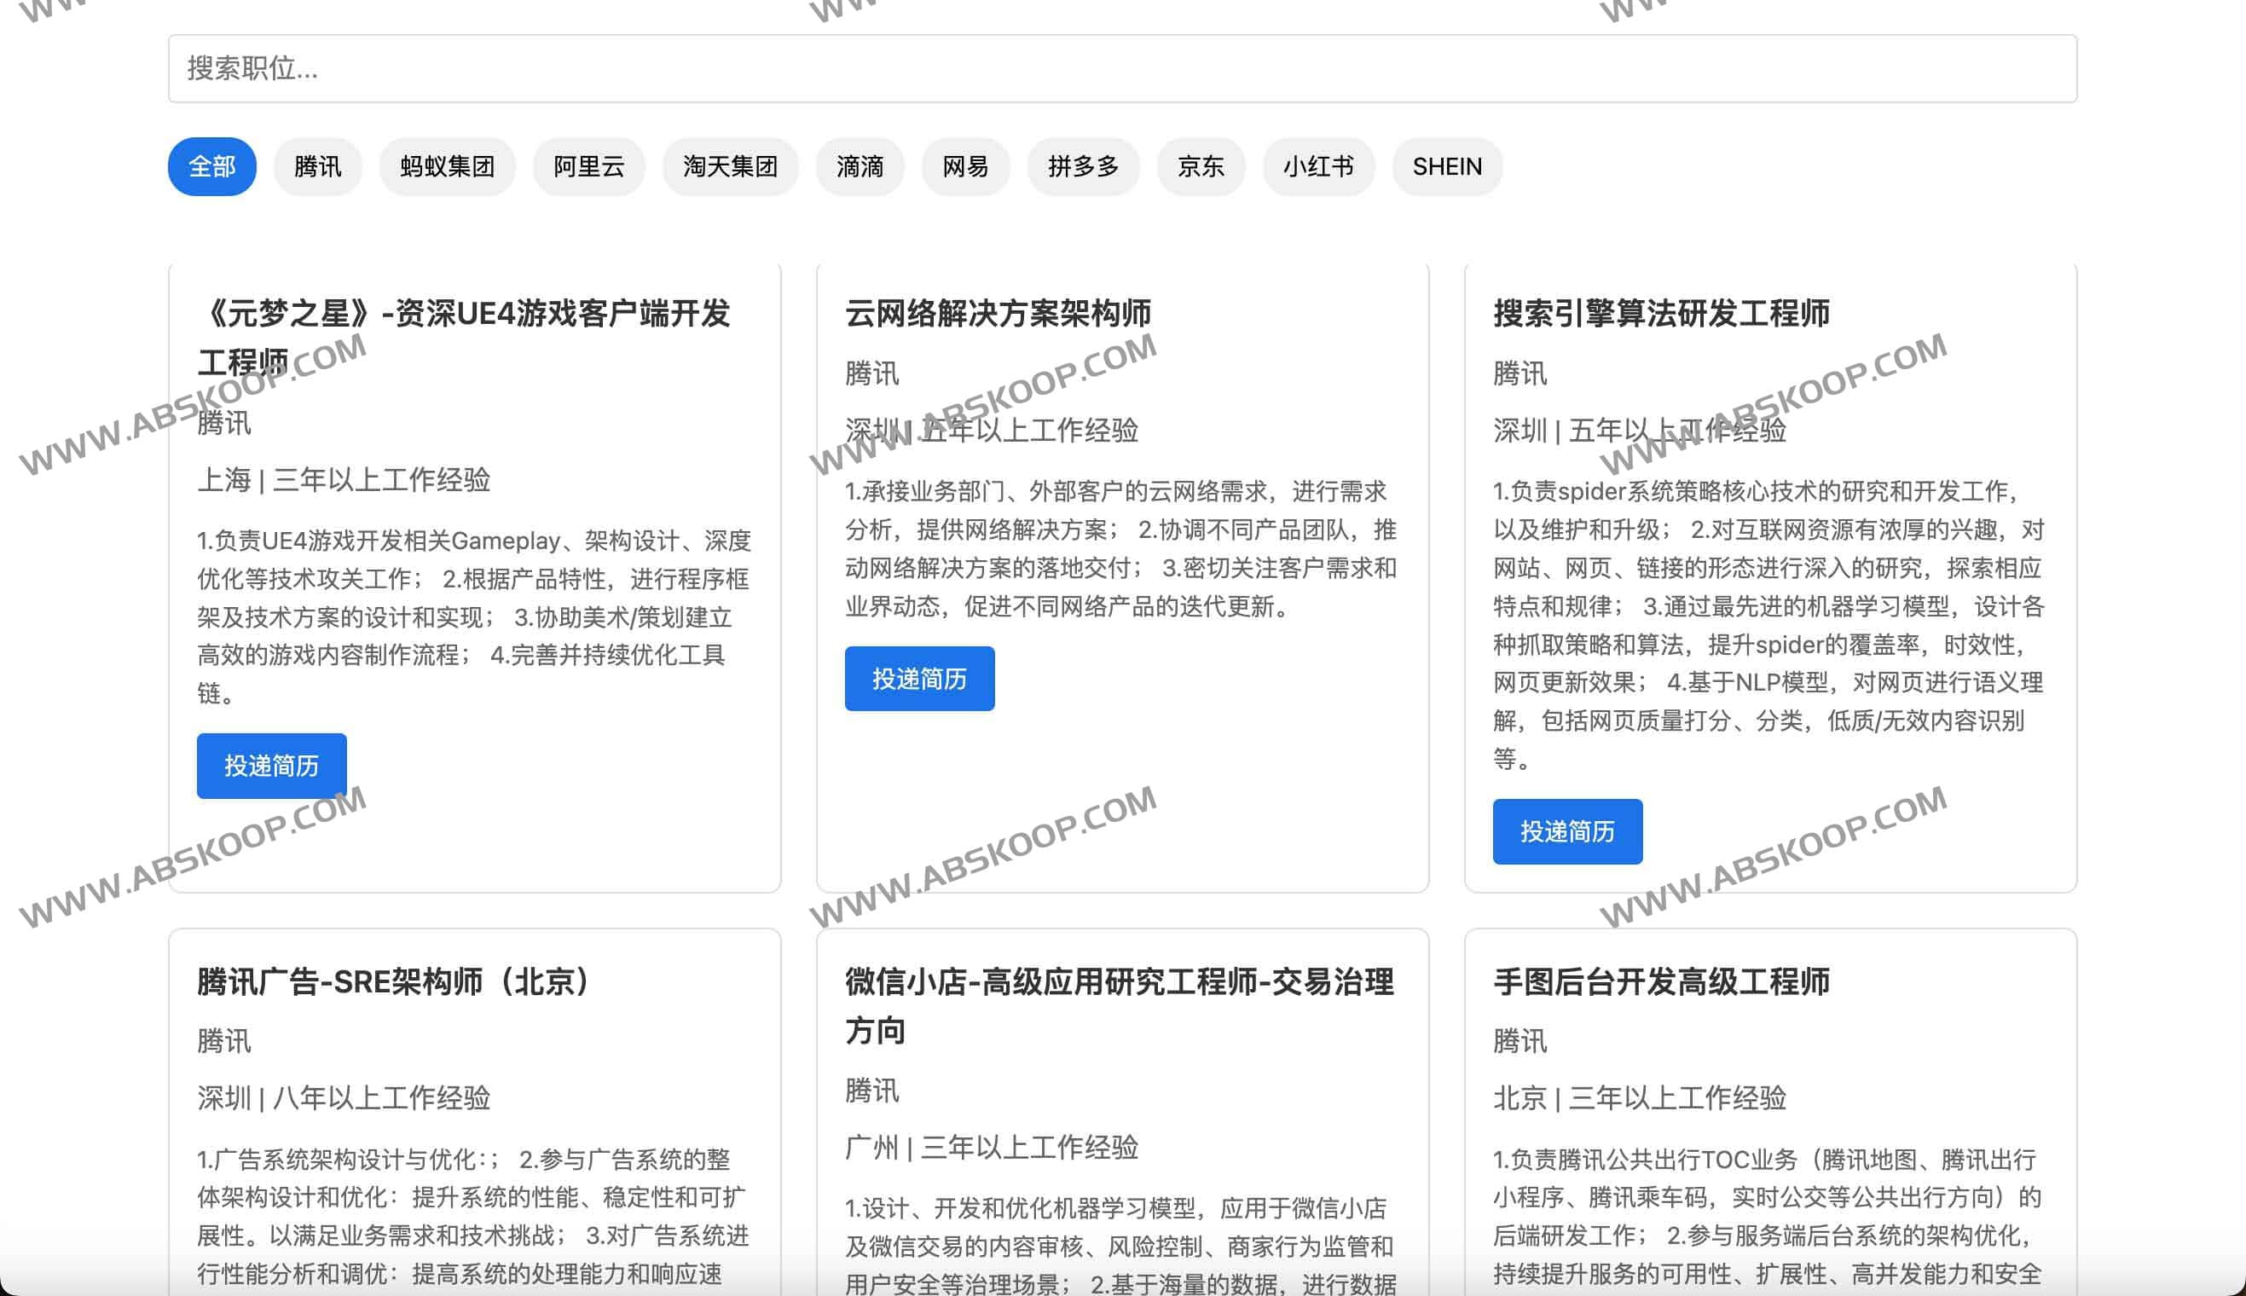Submit resume for UE4游戏客户端 job
Screen dimensions: 2246x1296
pos(271,766)
